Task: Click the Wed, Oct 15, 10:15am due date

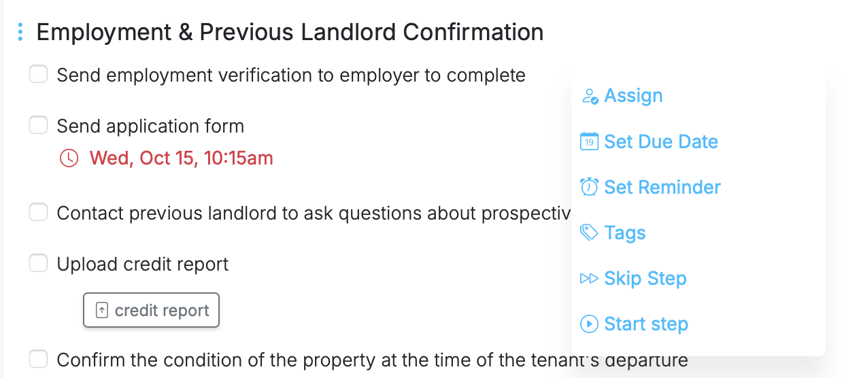Action: pos(181,158)
